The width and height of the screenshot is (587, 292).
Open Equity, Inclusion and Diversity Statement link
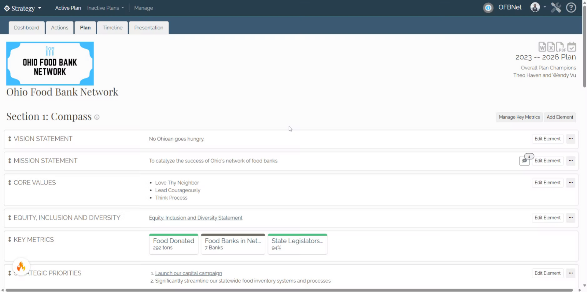196,218
